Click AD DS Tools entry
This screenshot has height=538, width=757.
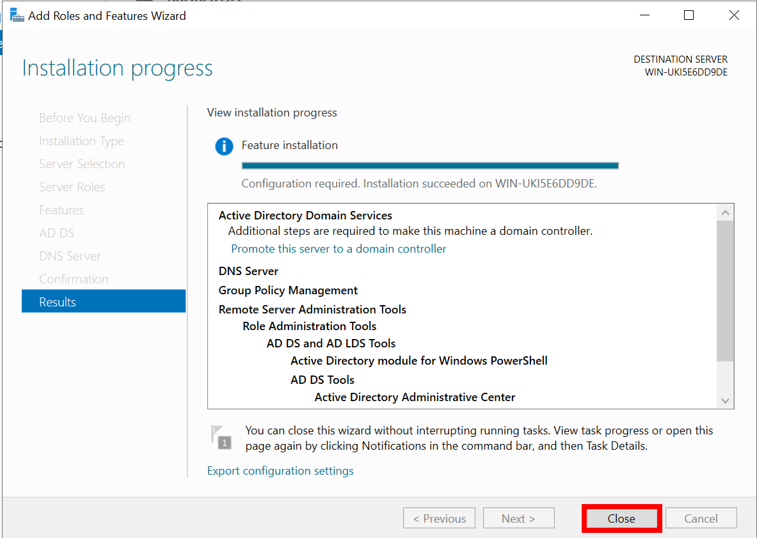[323, 380]
